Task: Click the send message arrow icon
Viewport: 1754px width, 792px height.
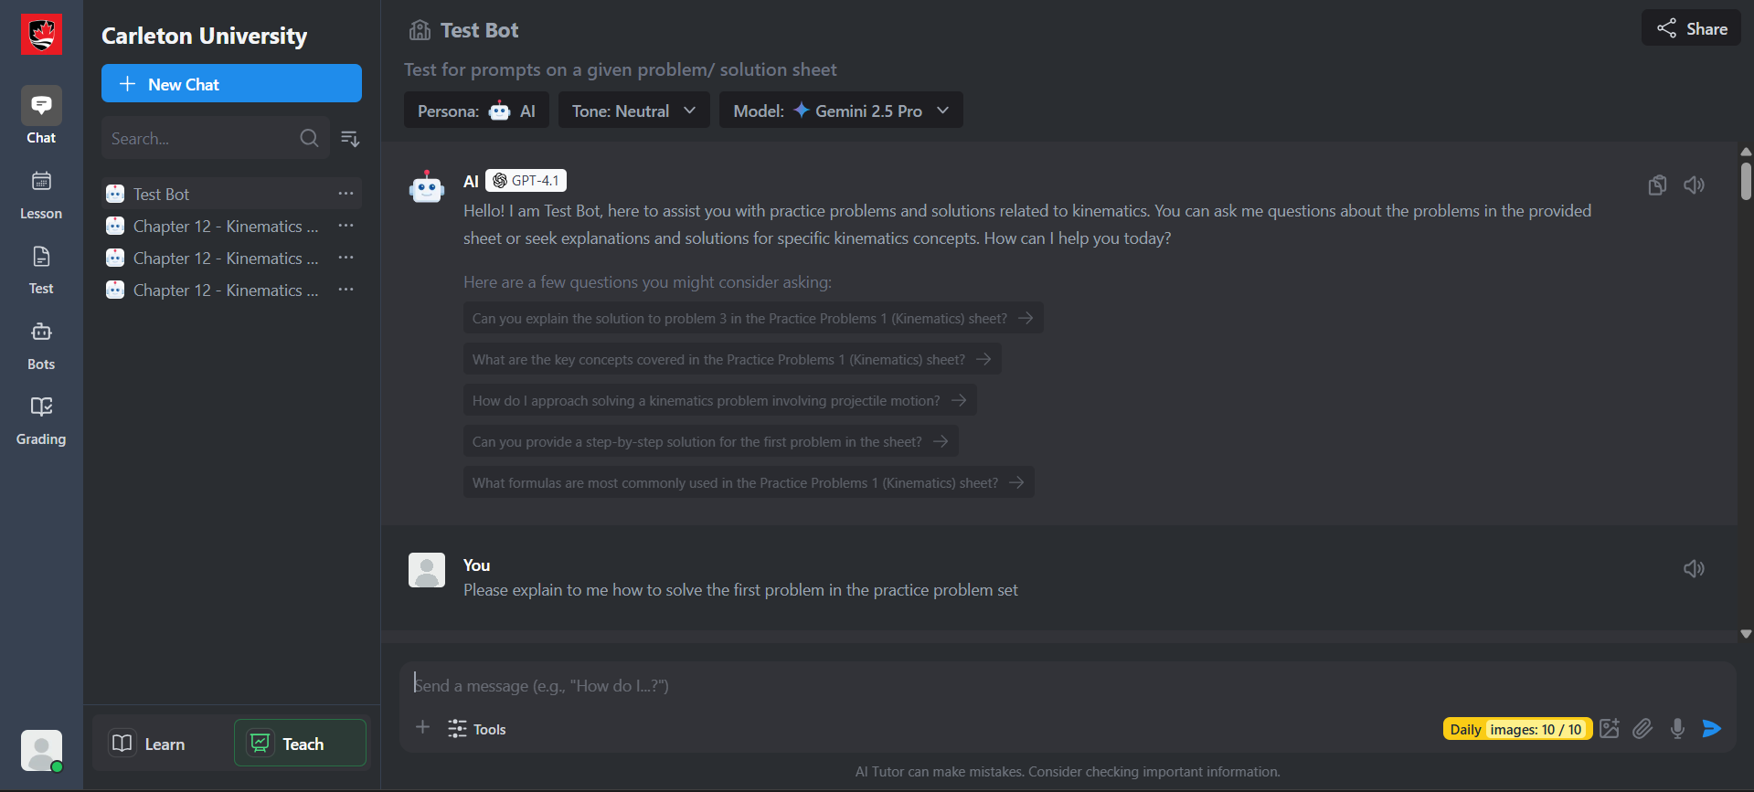Action: click(1711, 729)
